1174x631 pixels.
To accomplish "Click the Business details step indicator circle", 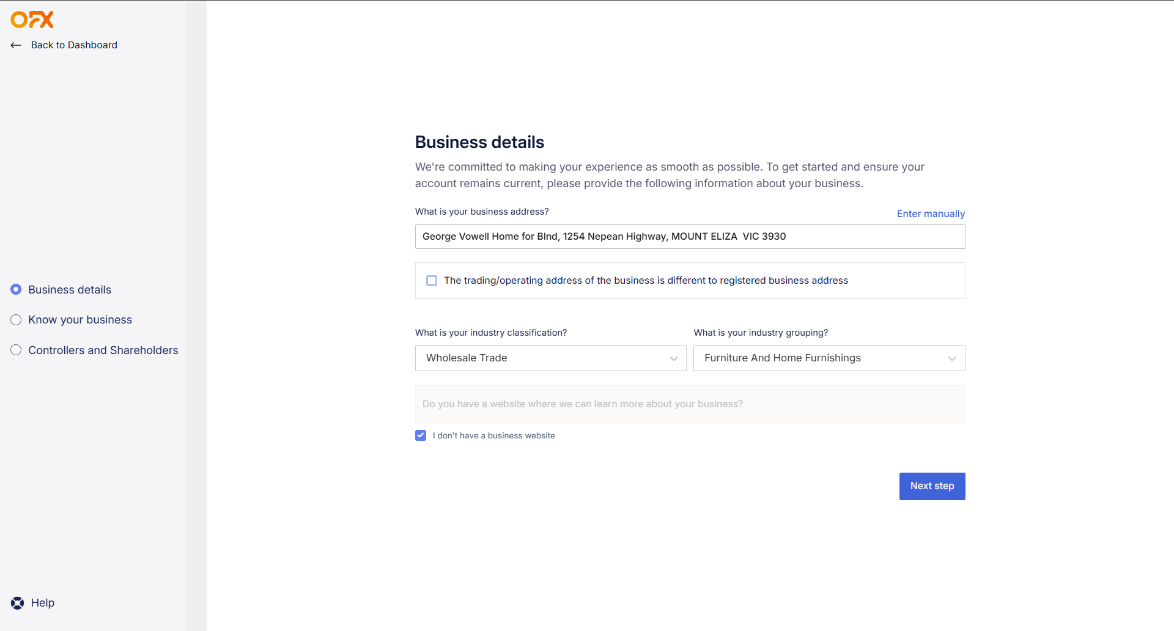I will click(x=16, y=289).
